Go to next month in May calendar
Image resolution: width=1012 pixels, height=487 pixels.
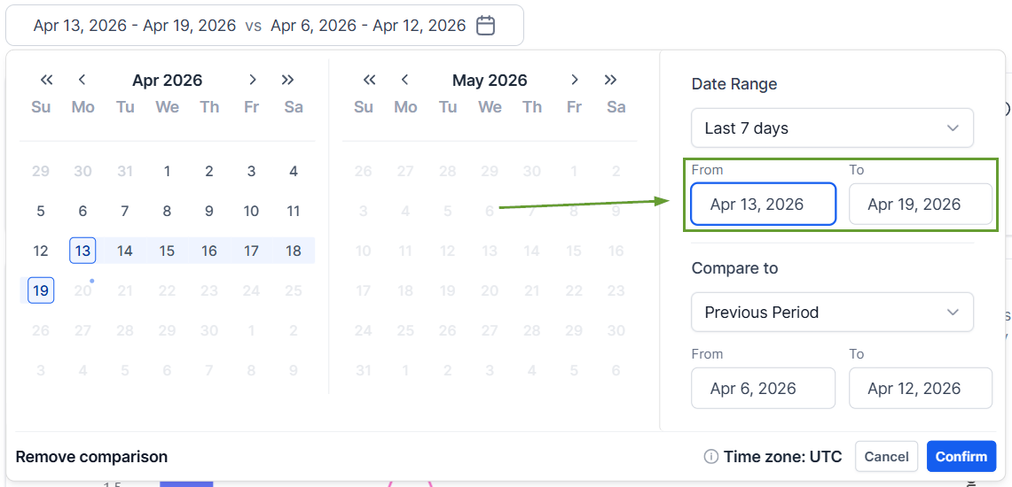coord(576,80)
